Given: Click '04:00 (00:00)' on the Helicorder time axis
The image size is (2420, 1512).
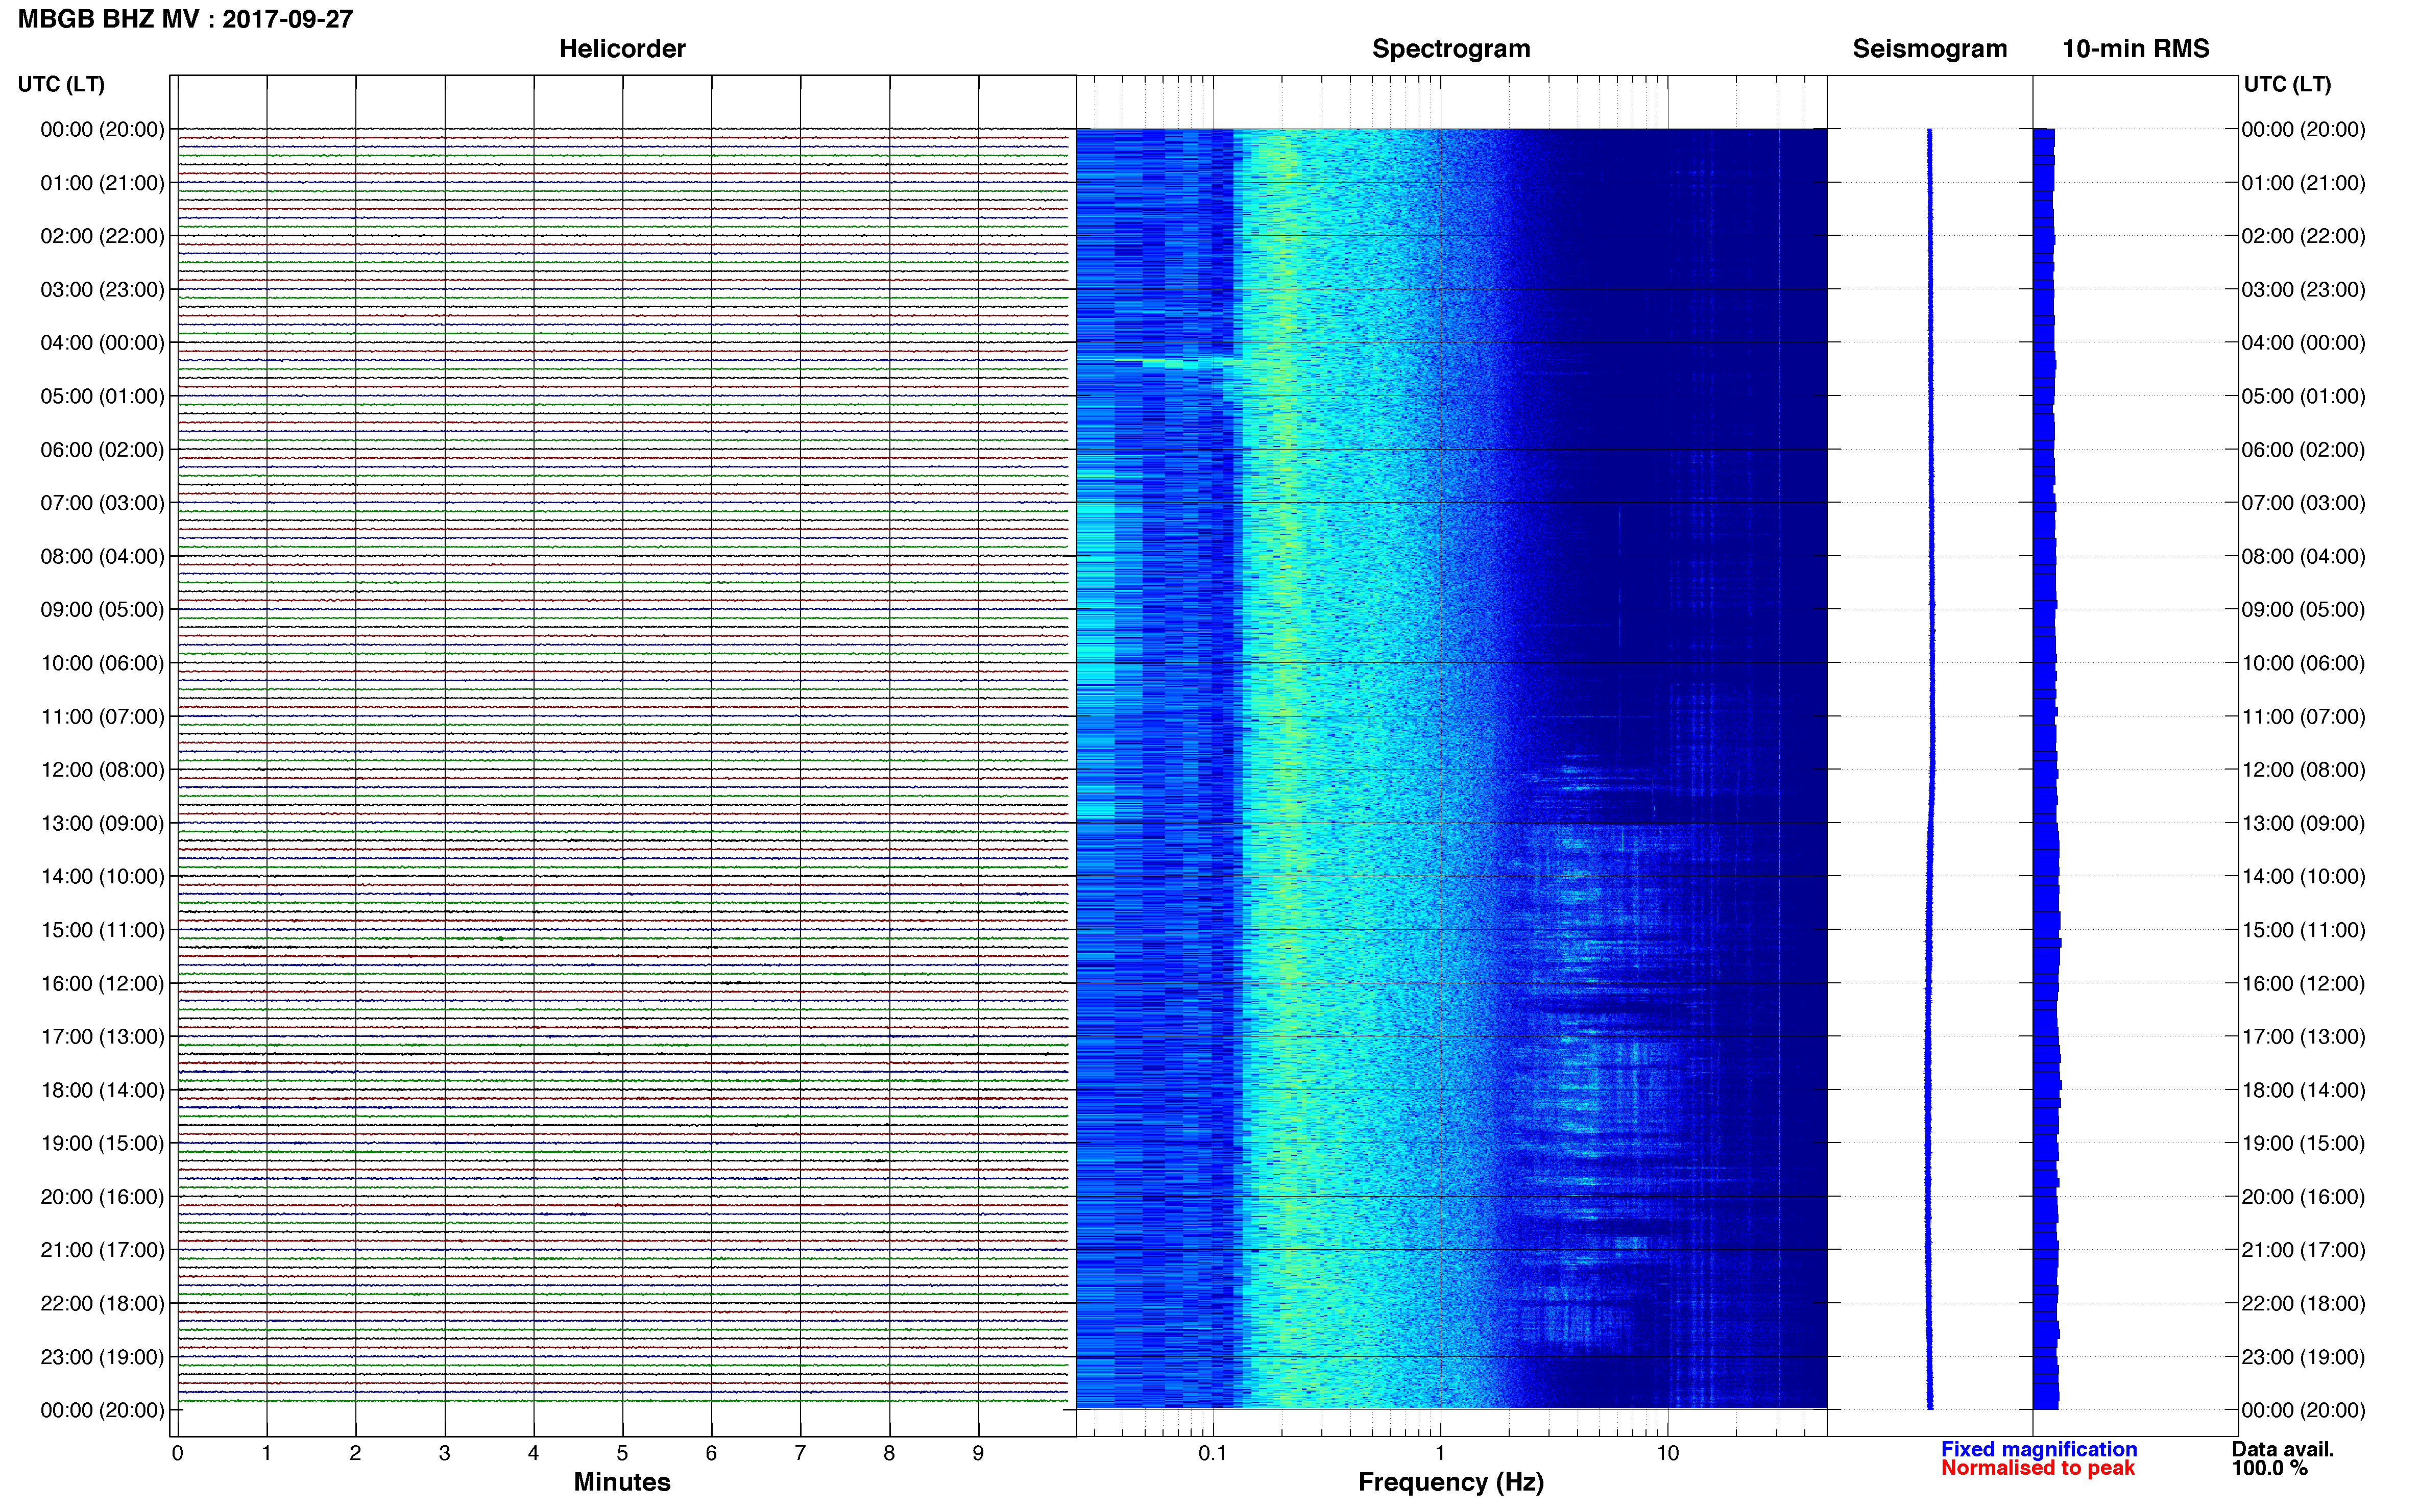Looking at the screenshot, I should 102,343.
